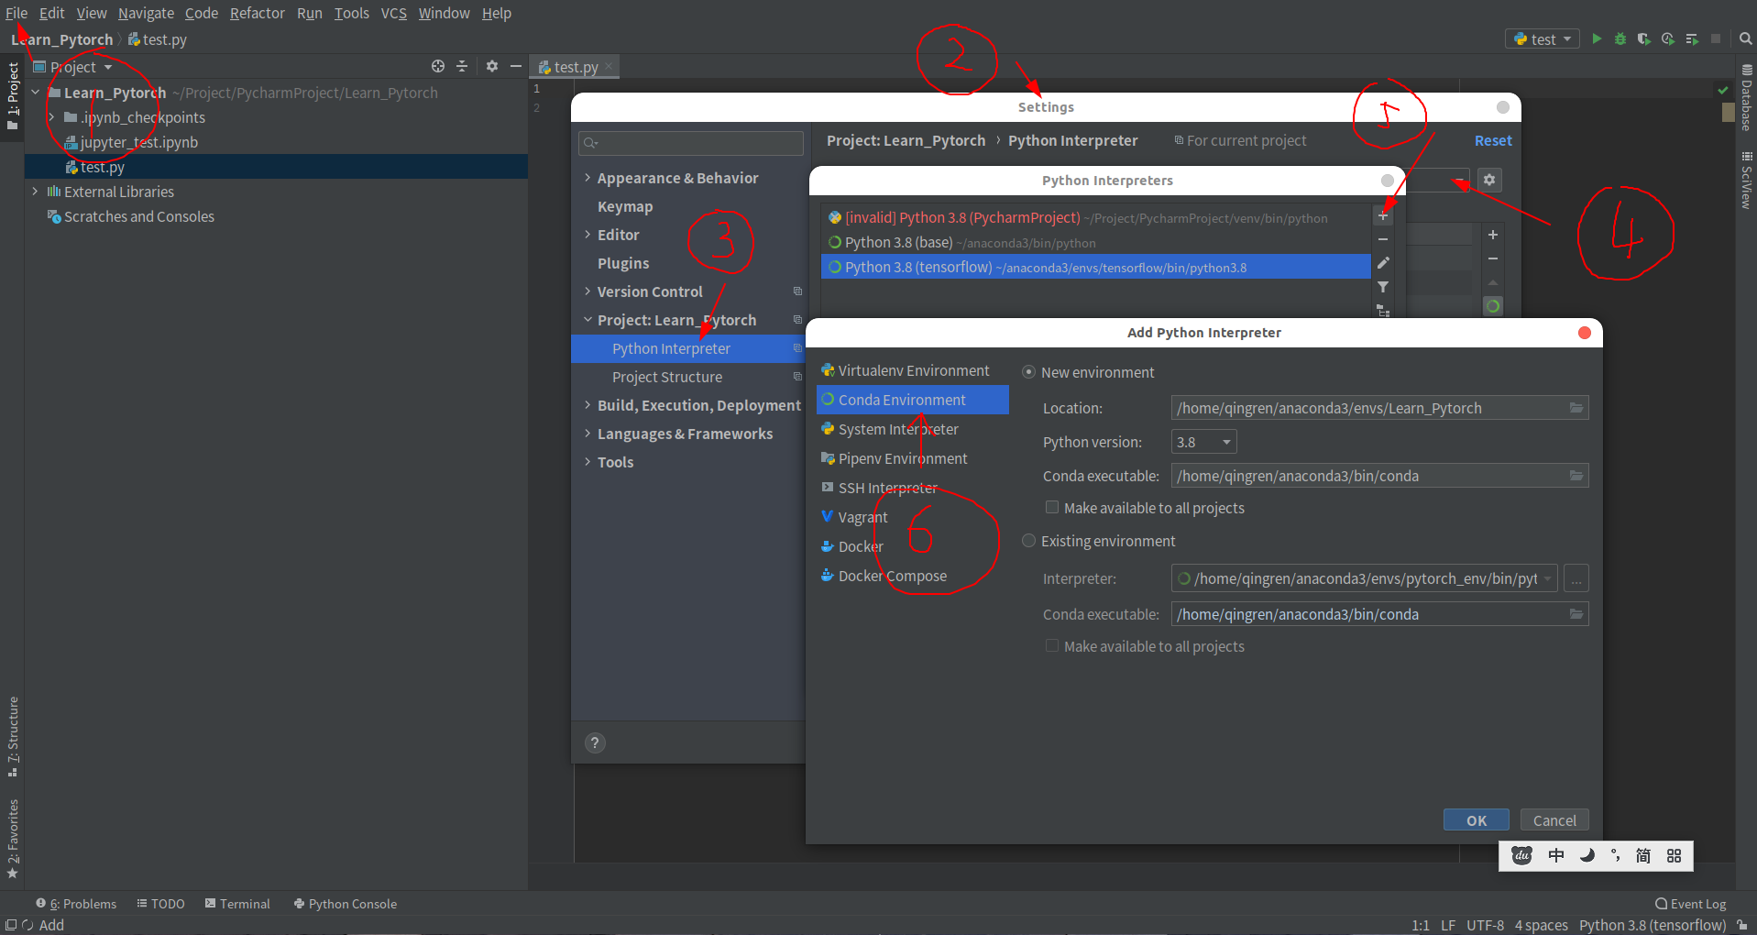Image resolution: width=1757 pixels, height=935 pixels.
Task: Click the help question mark in Settings
Action: point(595,742)
